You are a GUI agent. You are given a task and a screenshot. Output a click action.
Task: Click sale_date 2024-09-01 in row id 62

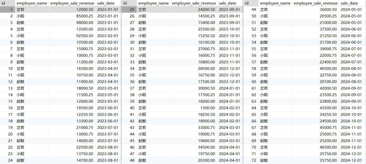(x=351, y=95)
